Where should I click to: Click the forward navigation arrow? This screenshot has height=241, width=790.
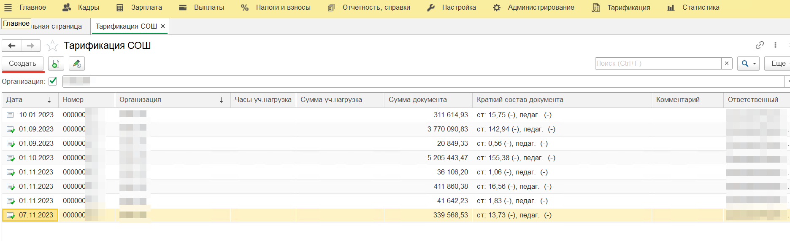tap(30, 46)
